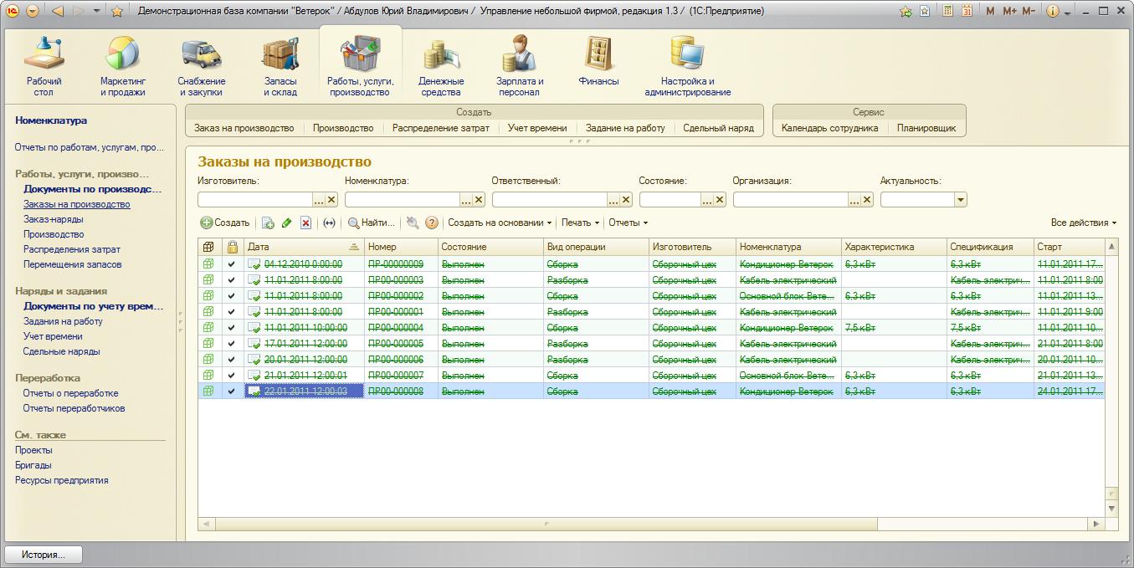
Task: Click the back navigation arrow
Action: click(x=58, y=11)
